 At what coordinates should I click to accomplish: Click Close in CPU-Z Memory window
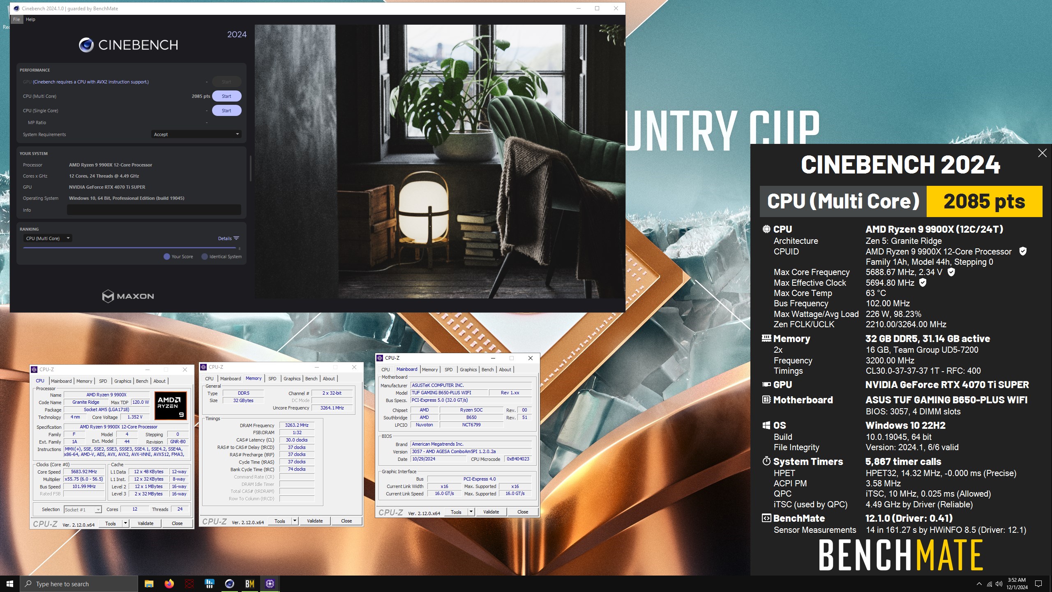pos(346,521)
